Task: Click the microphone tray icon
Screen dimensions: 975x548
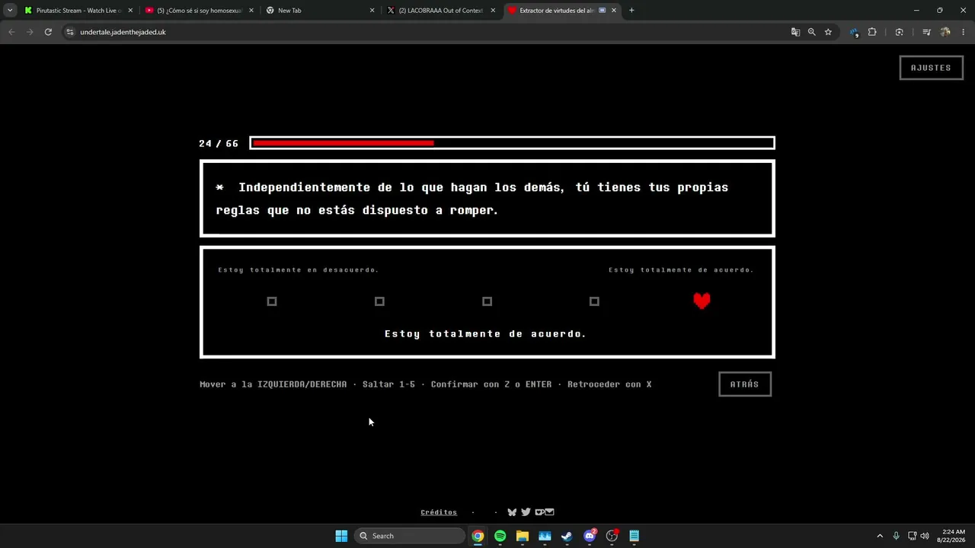Action: pos(896,536)
